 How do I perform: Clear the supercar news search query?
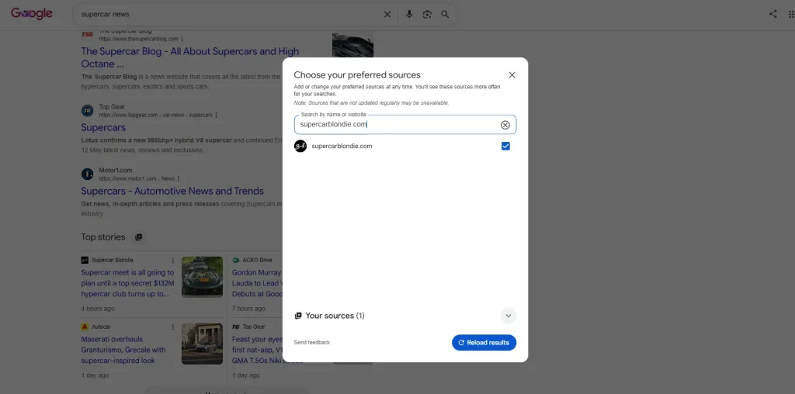[x=387, y=14]
